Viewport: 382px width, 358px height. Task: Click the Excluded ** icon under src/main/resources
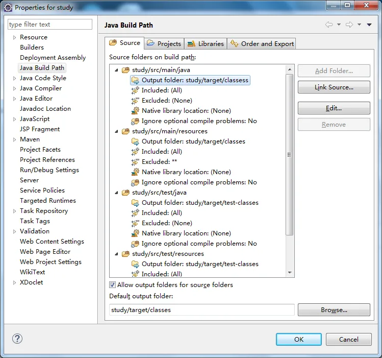[x=135, y=162]
